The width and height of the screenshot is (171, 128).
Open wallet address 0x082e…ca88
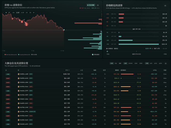(x=24, y=74)
